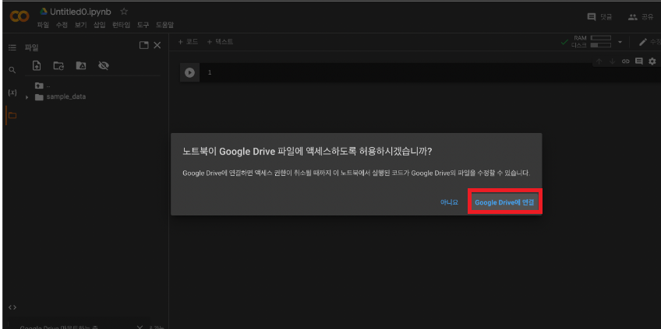Click the Colab CO logo
The height and width of the screenshot is (329, 661).
pyautogui.click(x=19, y=16)
